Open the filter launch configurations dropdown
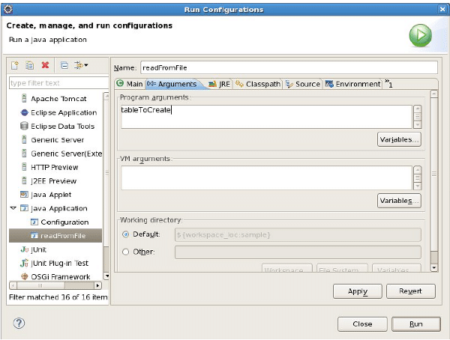The height and width of the screenshot is (340, 450). [x=81, y=66]
